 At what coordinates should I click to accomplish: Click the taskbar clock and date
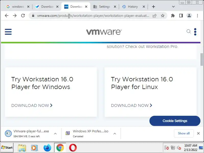pos(190,148)
